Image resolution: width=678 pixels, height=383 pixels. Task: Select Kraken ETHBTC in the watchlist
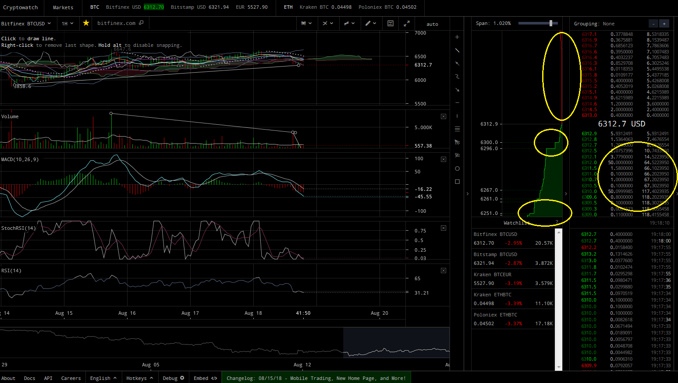coord(513,299)
